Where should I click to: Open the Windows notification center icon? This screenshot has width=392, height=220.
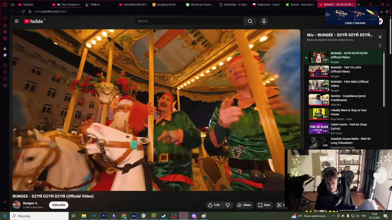386,216
